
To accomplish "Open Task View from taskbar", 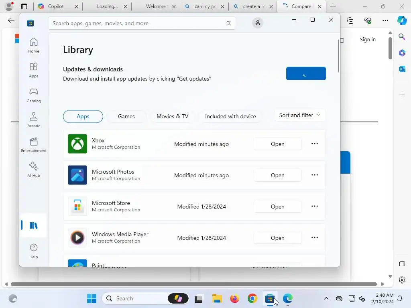I will pyautogui.click(x=198, y=298).
